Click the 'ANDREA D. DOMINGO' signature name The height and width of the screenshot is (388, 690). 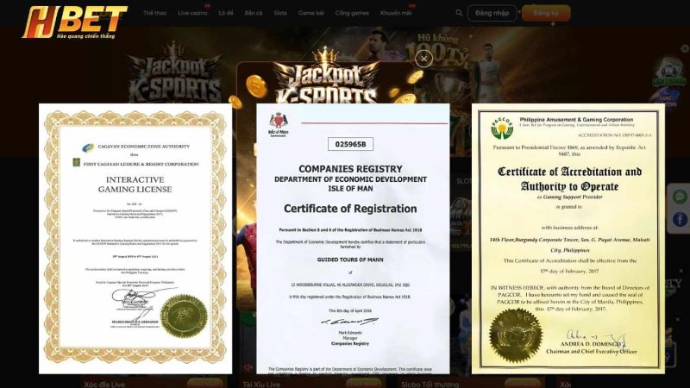pyautogui.click(x=591, y=344)
